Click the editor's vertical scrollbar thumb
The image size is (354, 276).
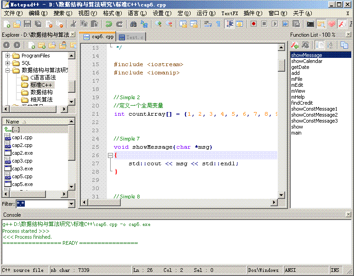281,66
